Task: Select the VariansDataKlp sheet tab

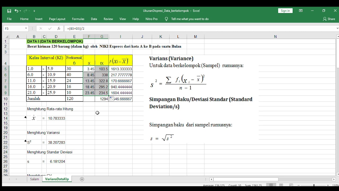Action: [57, 179]
